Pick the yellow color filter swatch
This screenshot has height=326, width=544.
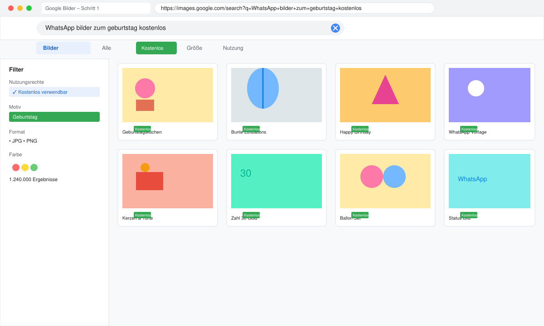tap(25, 168)
